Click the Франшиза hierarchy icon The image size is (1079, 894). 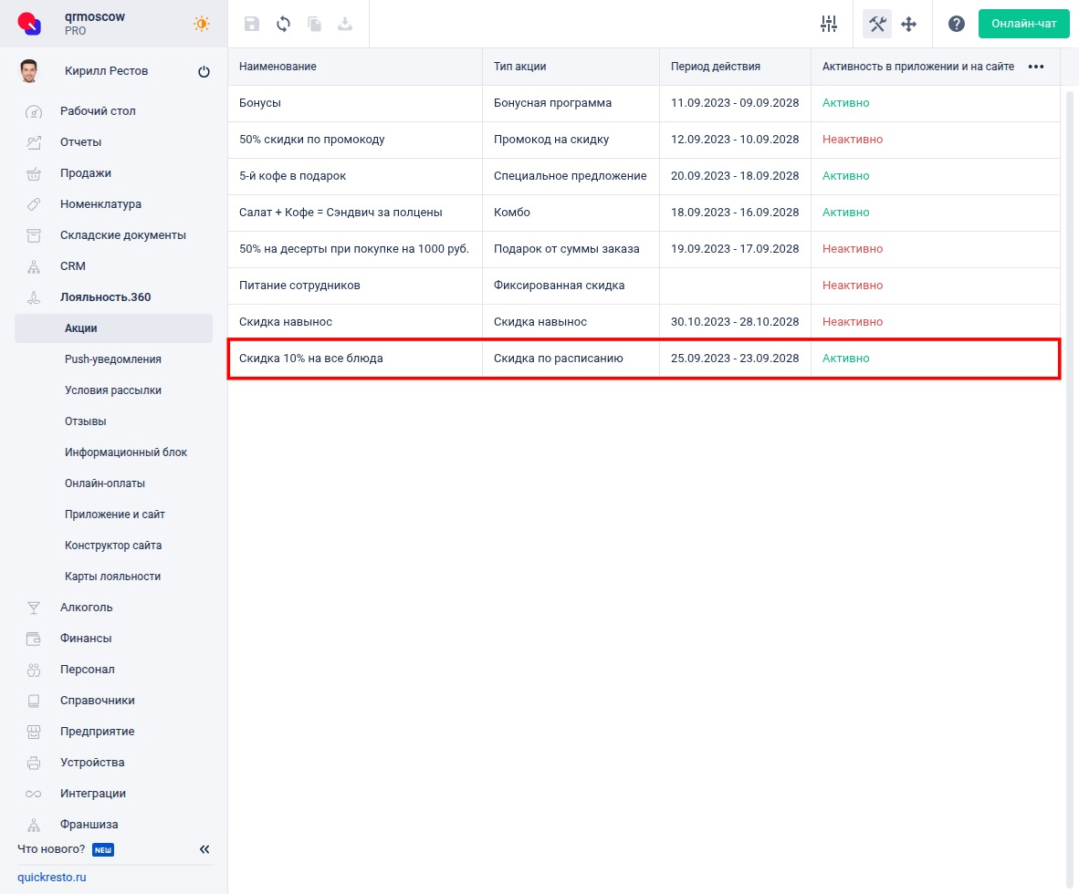(33, 825)
